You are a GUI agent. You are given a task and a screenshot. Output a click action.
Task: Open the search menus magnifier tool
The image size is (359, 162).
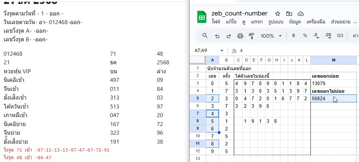pos(205,36)
